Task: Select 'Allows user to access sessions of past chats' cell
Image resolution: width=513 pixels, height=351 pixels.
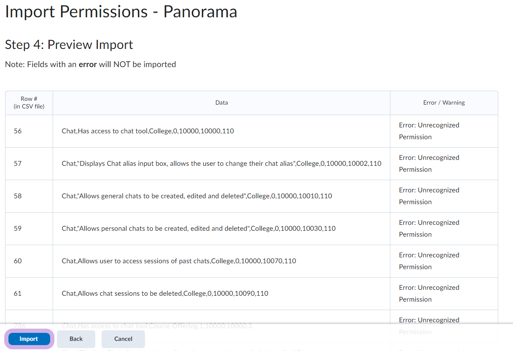Action: pos(179,261)
